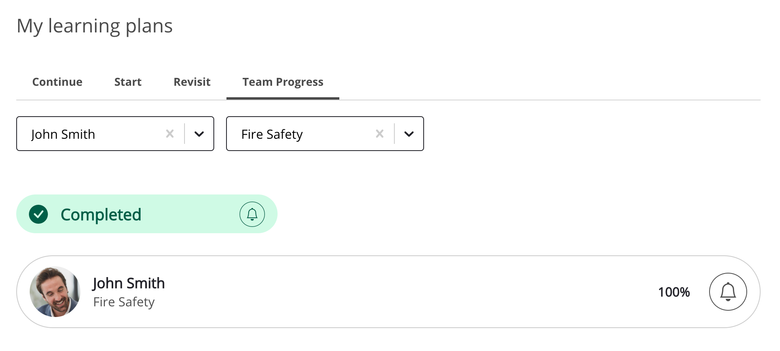Click the bell icon in the Completed badge

click(x=252, y=214)
